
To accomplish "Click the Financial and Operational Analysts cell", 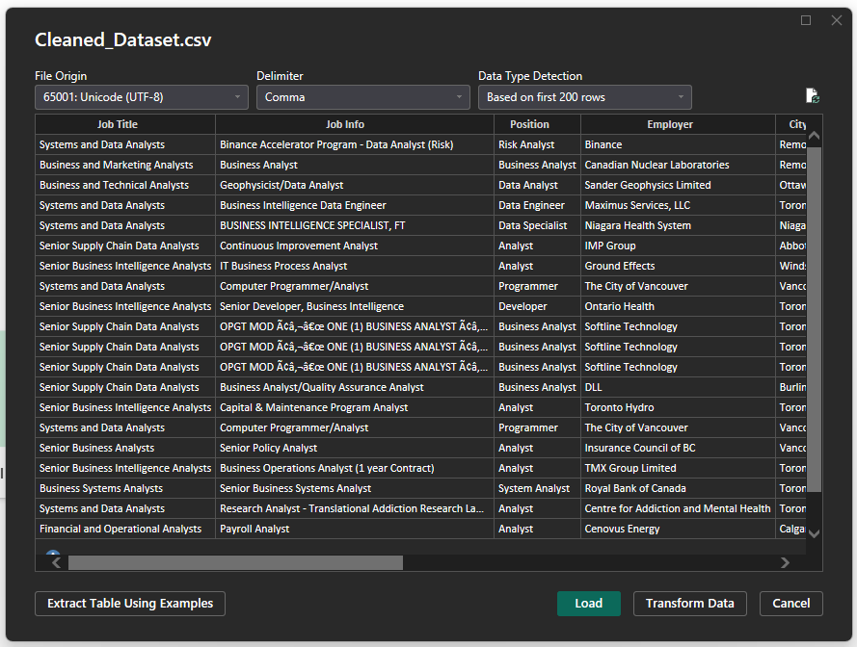I will click(x=125, y=529).
